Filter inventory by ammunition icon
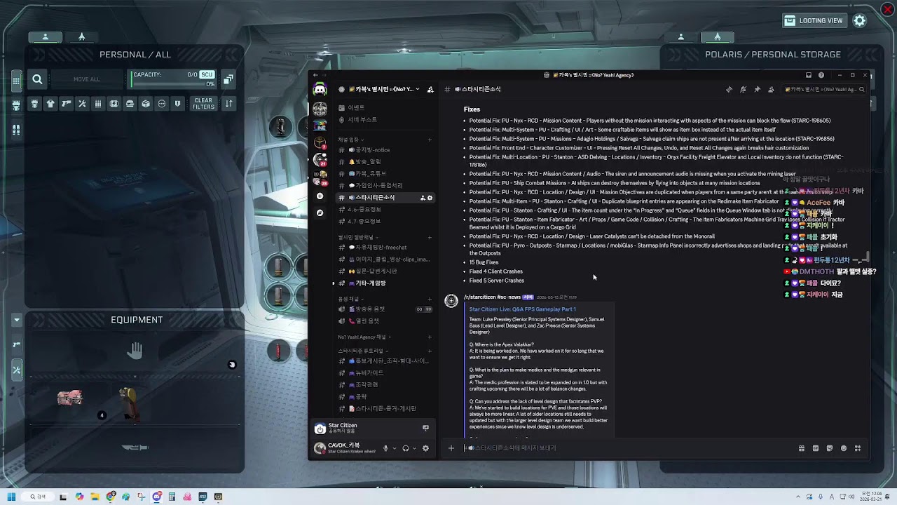Viewport: 897px width, 505px height. 98,104
